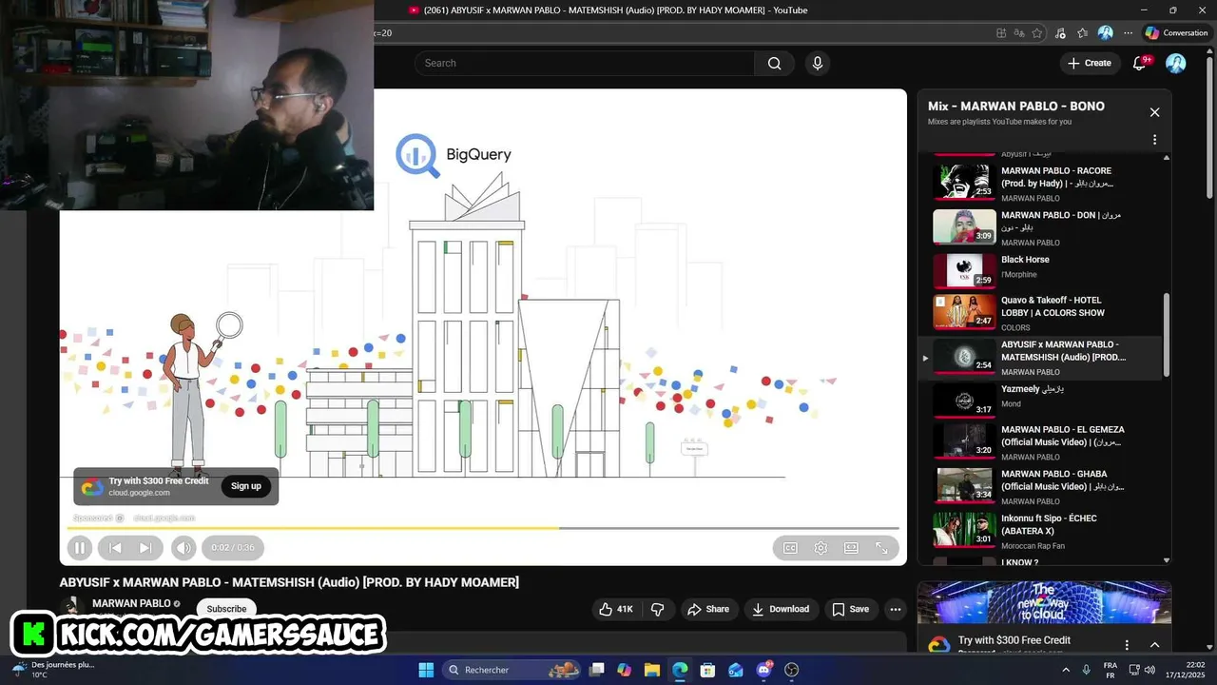Download the video
1217x685 pixels.
tap(781, 609)
